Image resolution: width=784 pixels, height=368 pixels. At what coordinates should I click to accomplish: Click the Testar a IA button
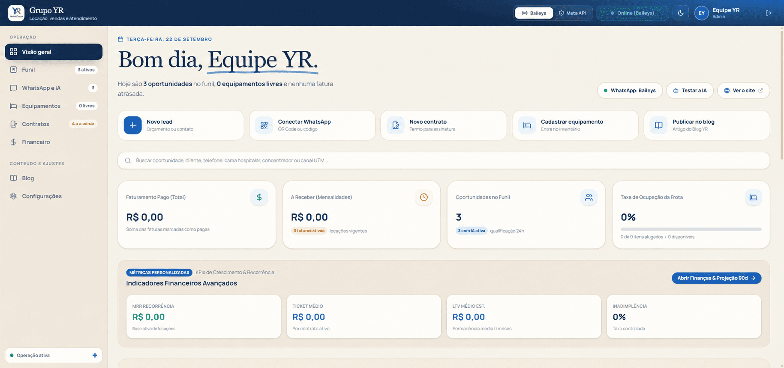tap(690, 90)
